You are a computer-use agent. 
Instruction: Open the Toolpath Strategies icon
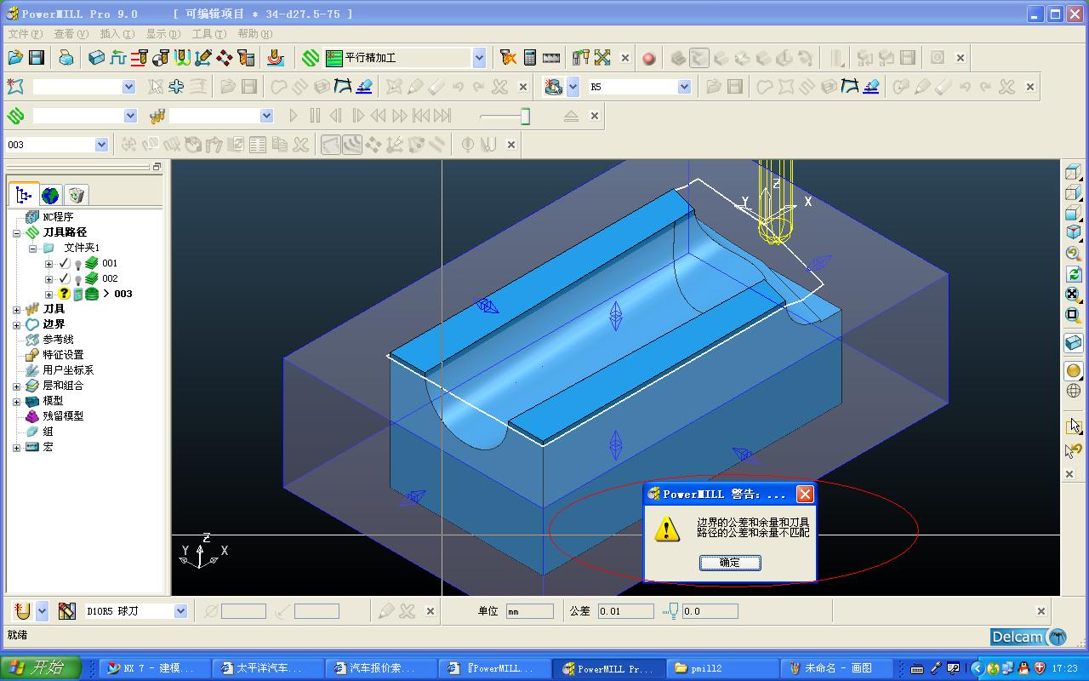click(311, 58)
